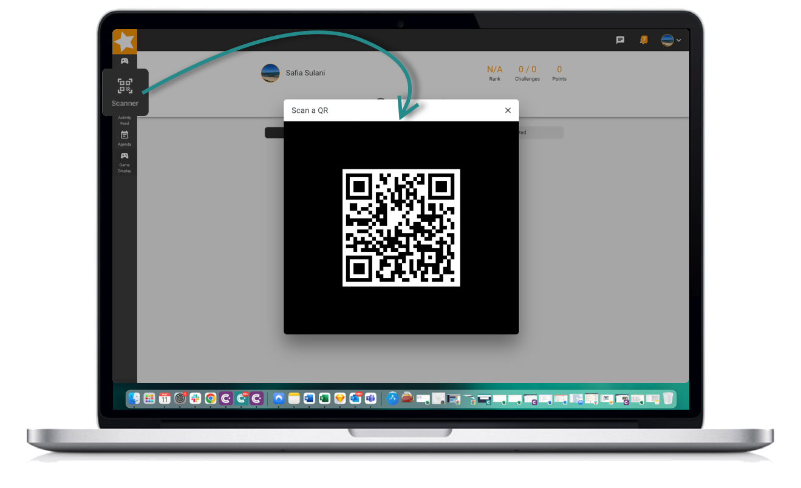Open the Scanner QR icon in sidebar

point(125,92)
